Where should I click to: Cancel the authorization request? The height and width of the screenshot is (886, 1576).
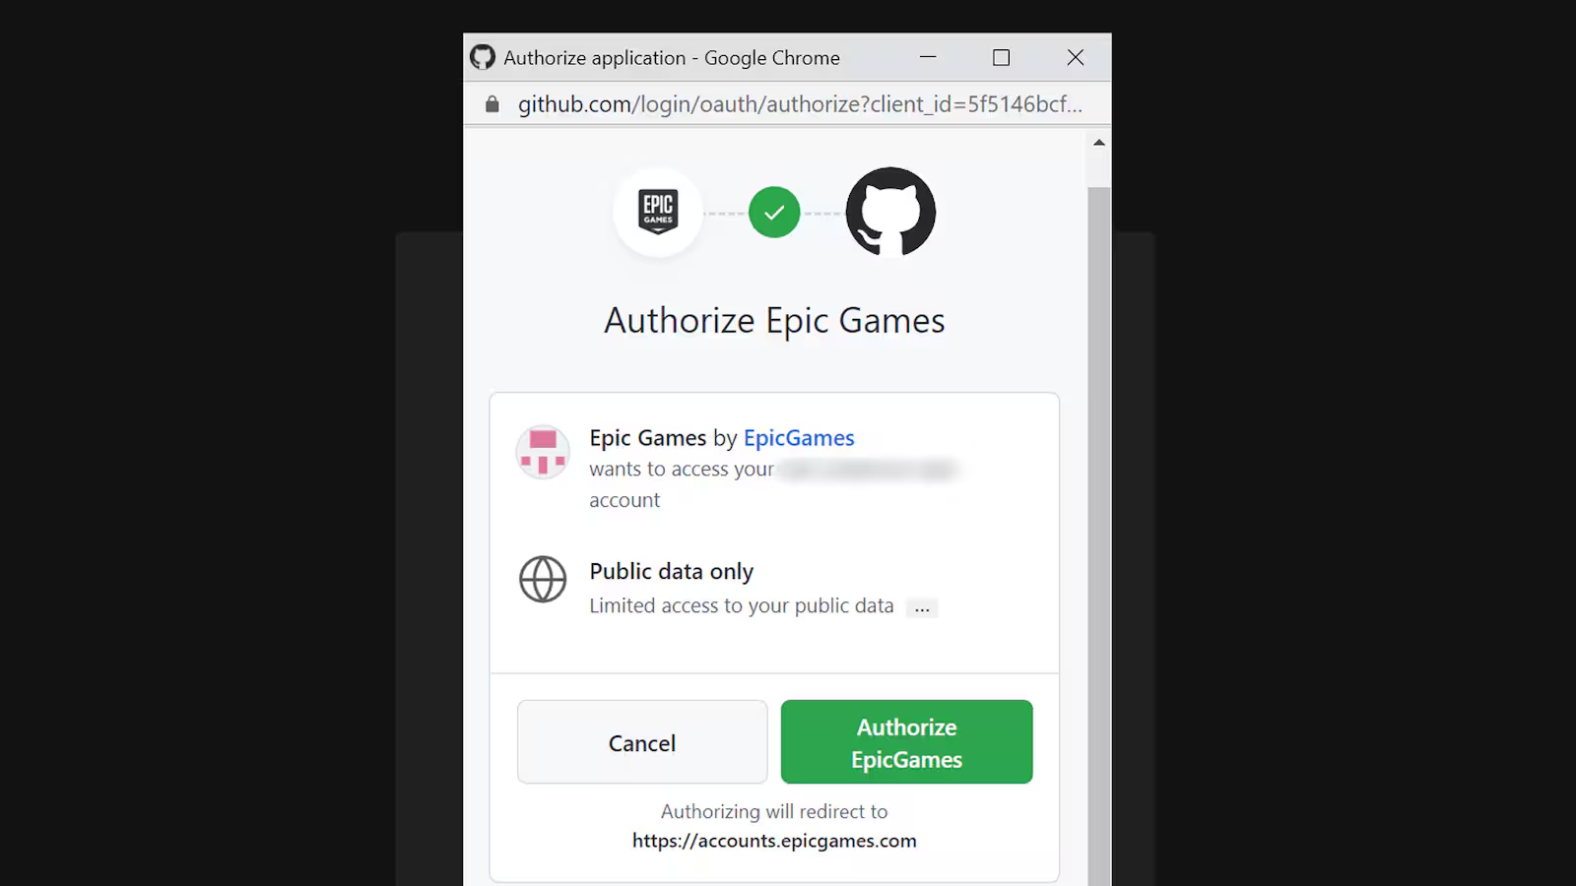tap(642, 742)
